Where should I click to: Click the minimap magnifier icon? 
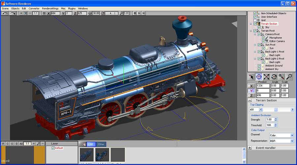[39, 144]
